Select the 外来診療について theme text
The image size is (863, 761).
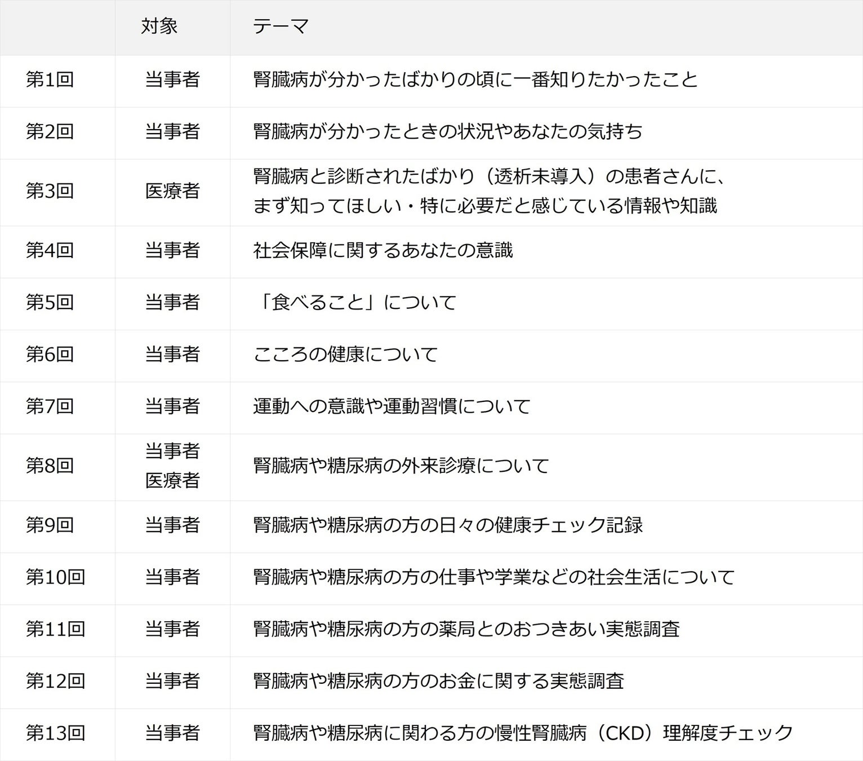pos(401,466)
